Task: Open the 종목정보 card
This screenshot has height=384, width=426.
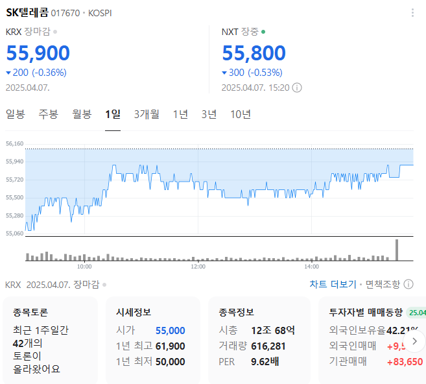Action: click(x=259, y=341)
